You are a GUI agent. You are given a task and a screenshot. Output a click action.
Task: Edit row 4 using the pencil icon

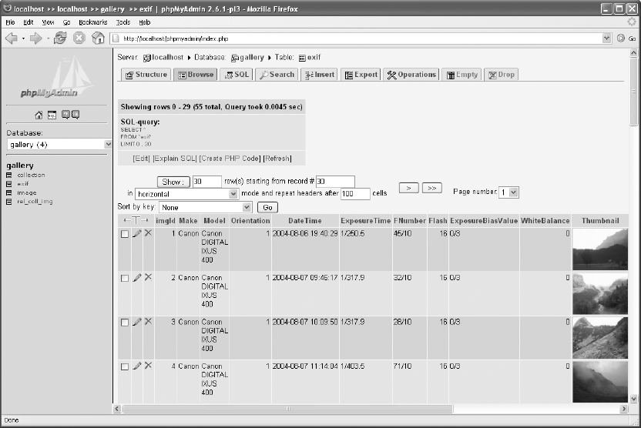pos(137,366)
